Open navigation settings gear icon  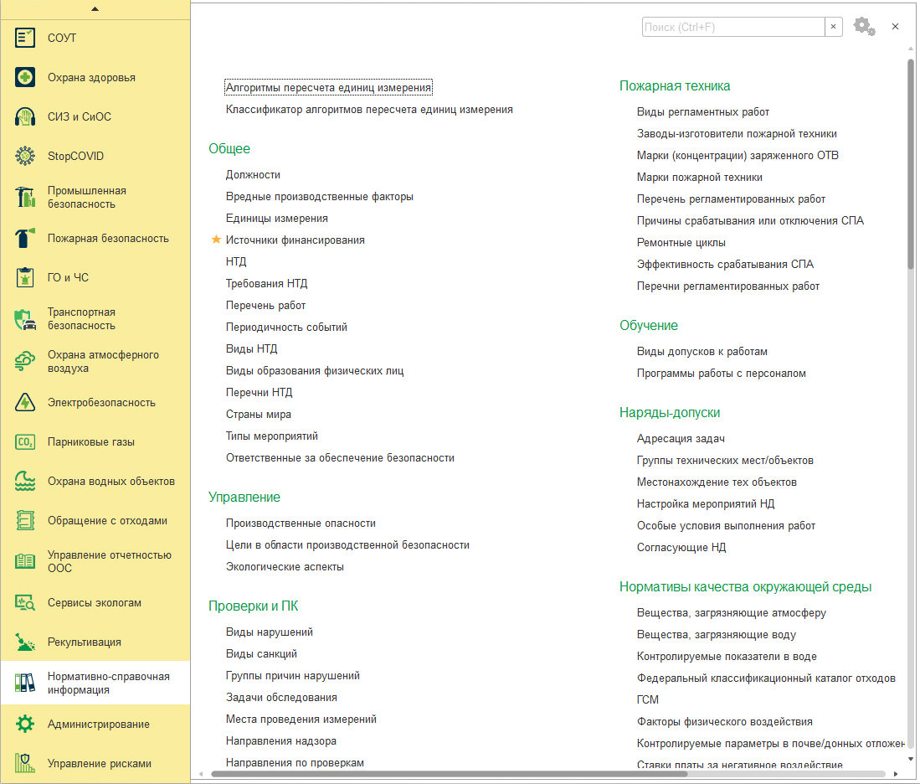864,27
